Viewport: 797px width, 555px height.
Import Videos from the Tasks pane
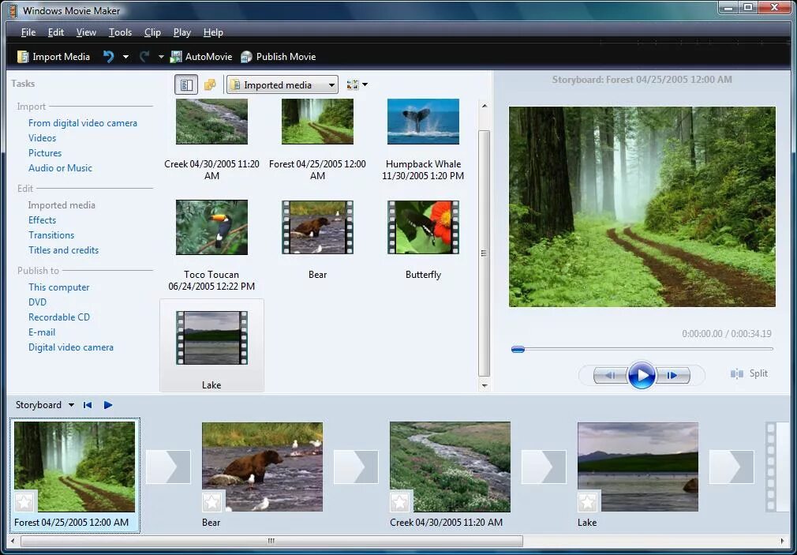[42, 138]
